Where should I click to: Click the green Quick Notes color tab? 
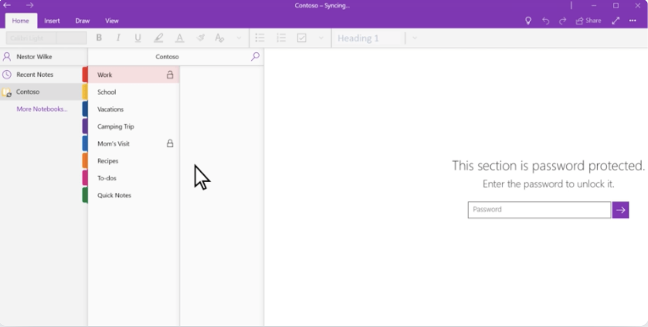[x=85, y=195]
